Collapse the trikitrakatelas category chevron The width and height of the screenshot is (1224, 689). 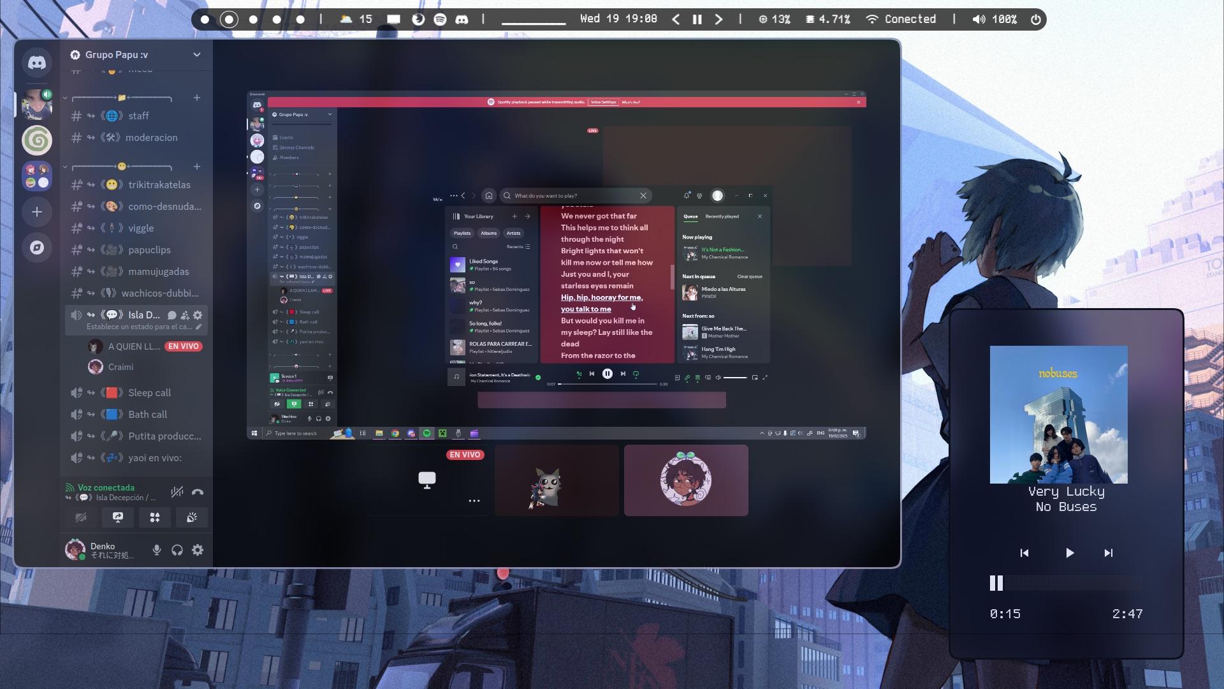(x=65, y=167)
